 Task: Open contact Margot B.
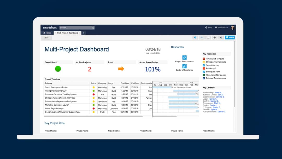tap(214, 101)
